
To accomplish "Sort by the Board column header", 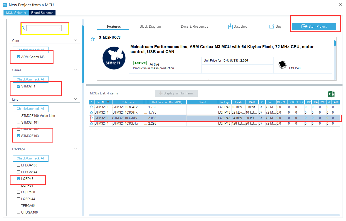I will [x=202, y=102].
